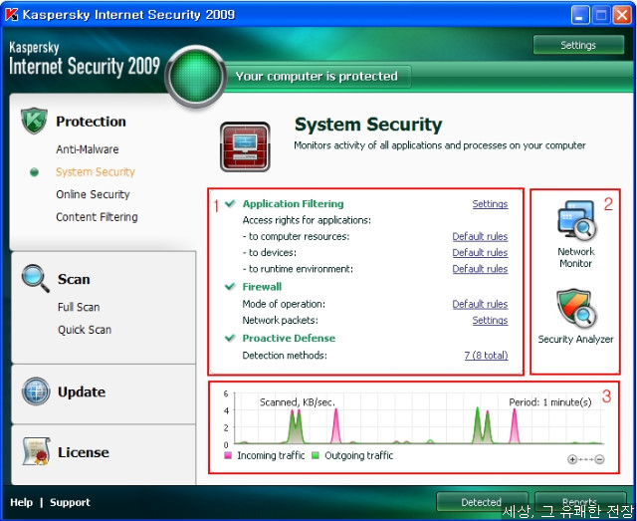
Task: Zoom in traffic chart with plus icon
Action: click(x=572, y=459)
